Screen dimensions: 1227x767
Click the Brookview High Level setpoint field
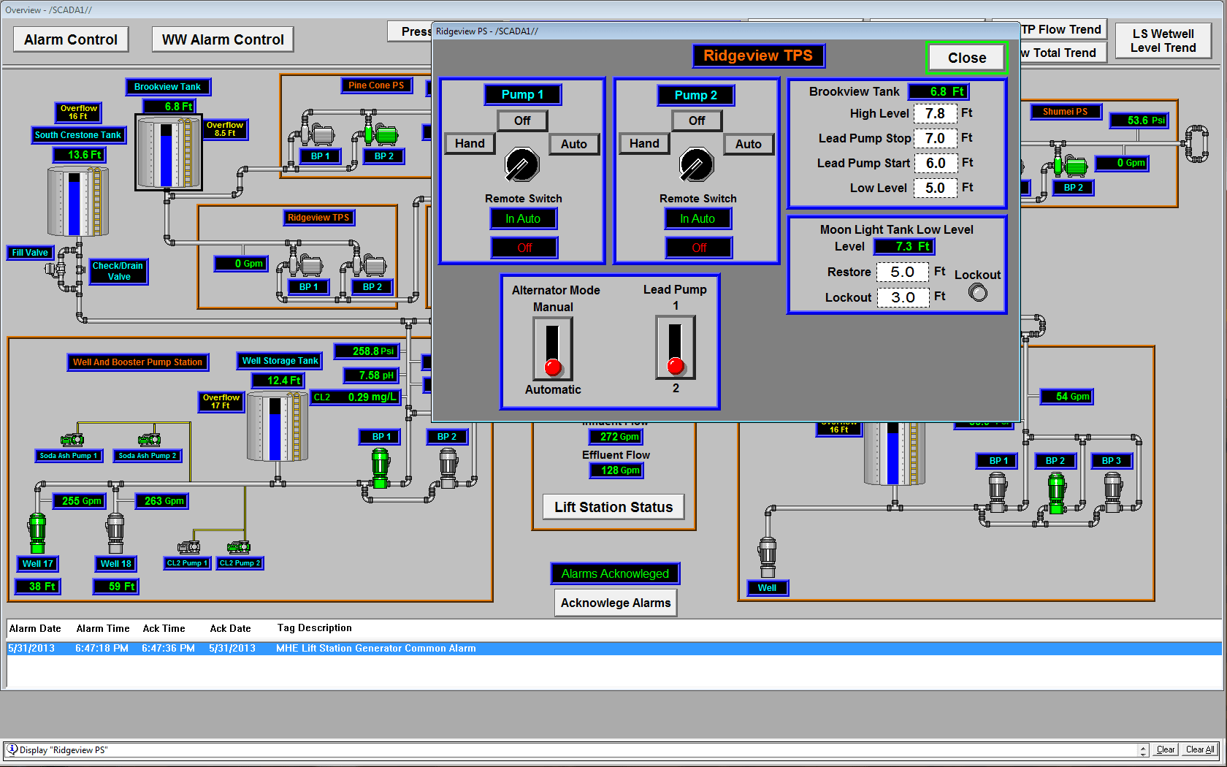point(935,114)
